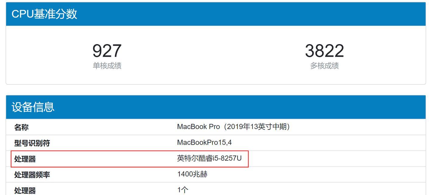Click the CPU基准分数 header

point(44,14)
